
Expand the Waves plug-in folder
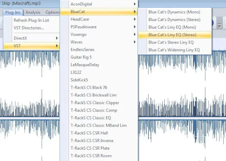coord(99,42)
